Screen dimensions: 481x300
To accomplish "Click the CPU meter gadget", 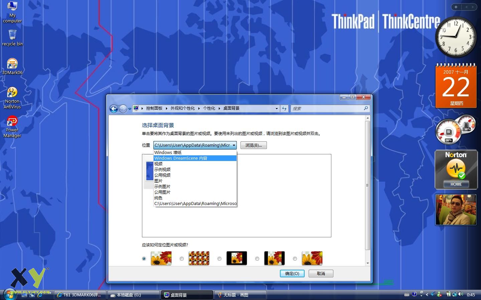I will click(449, 132).
